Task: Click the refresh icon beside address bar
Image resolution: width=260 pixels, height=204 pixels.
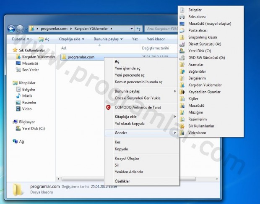Action: [139, 29]
